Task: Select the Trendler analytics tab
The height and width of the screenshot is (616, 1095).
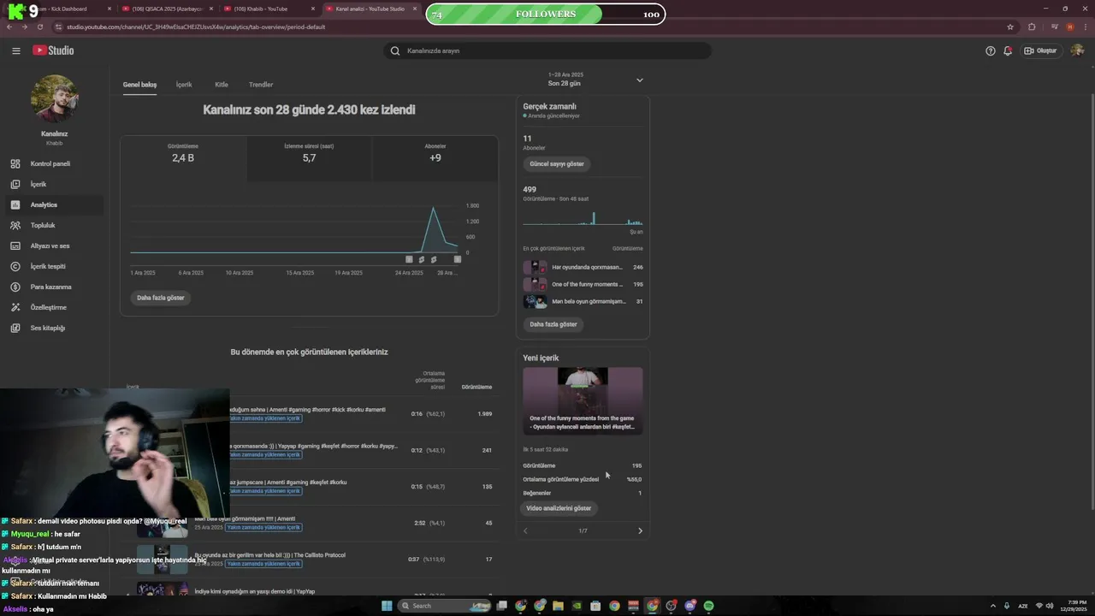Action: (x=261, y=85)
